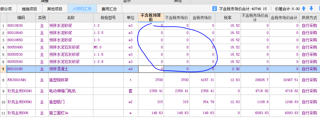This screenshot has height=121, width=320.
Task: Select row number 1 header
Action: click(x=3, y=26)
